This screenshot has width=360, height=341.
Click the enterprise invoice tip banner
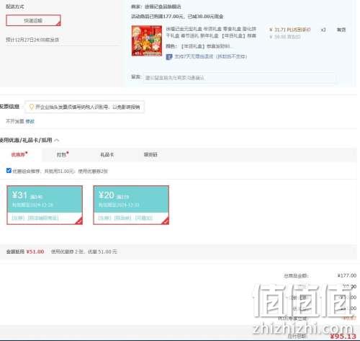pos(84,107)
